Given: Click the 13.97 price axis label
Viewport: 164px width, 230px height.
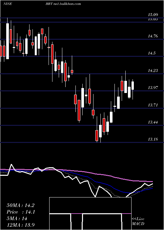Looking at the screenshot, I should (153, 88).
